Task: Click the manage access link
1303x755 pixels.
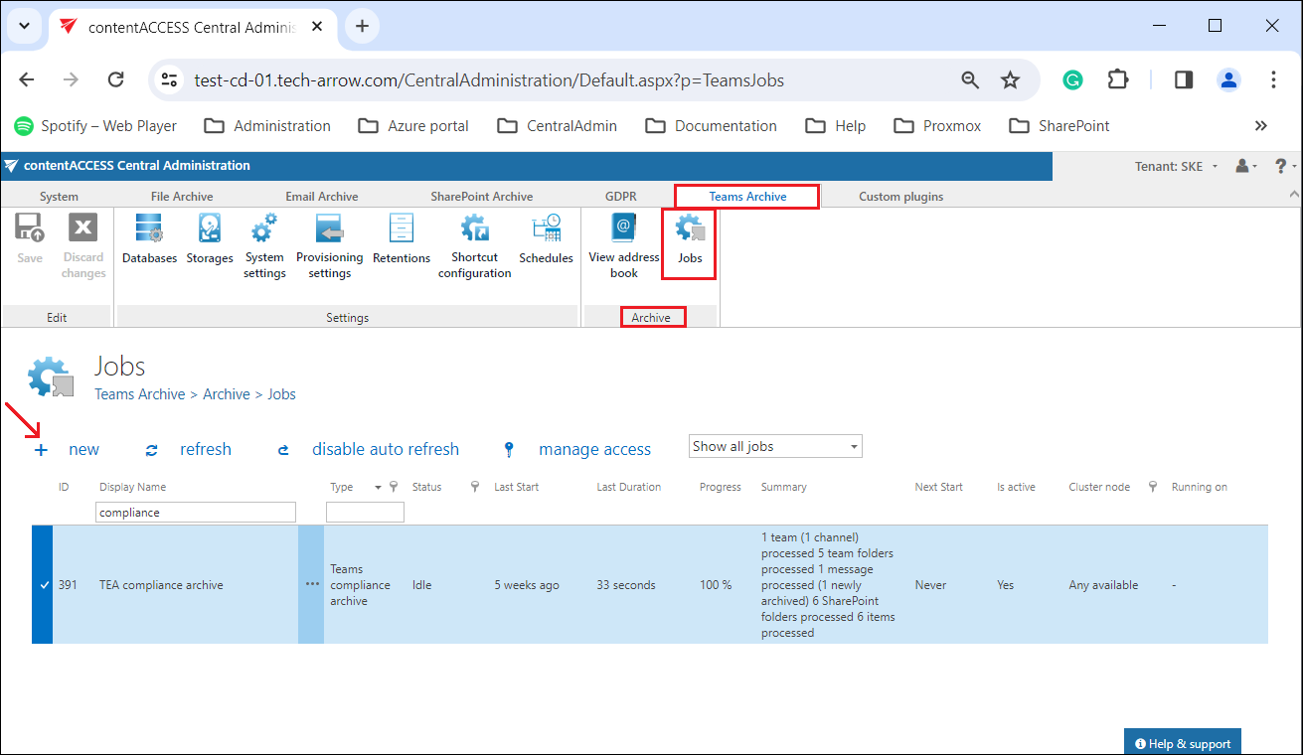Action: click(593, 450)
